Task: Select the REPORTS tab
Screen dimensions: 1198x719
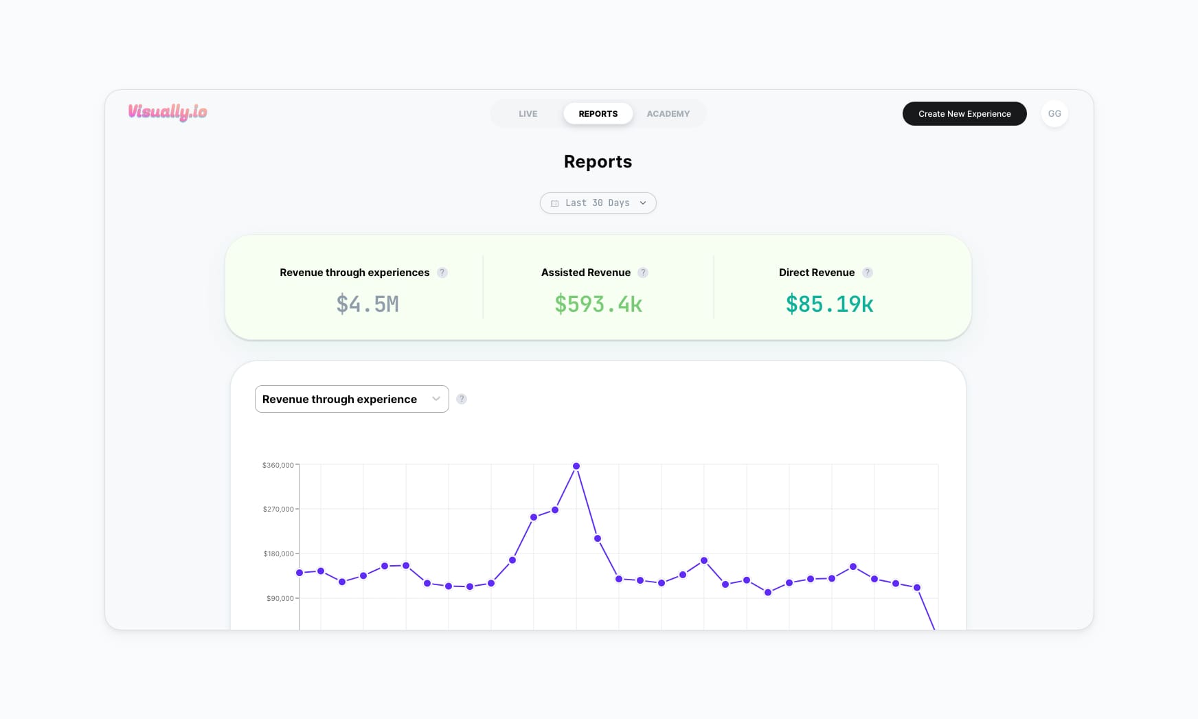Action: (598, 114)
